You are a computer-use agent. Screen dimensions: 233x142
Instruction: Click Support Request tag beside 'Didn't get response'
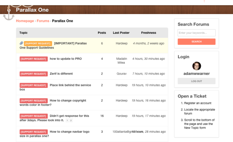(34, 116)
